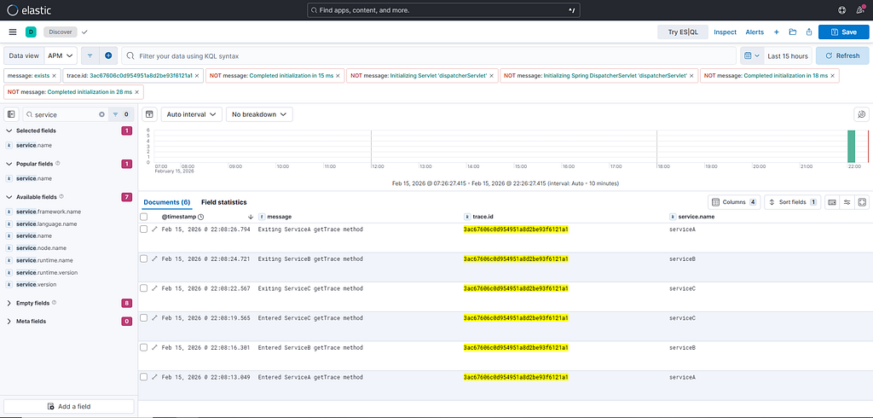Check the Entered ServiceB row checkbox
The image size is (873, 418).
pyautogui.click(x=143, y=347)
